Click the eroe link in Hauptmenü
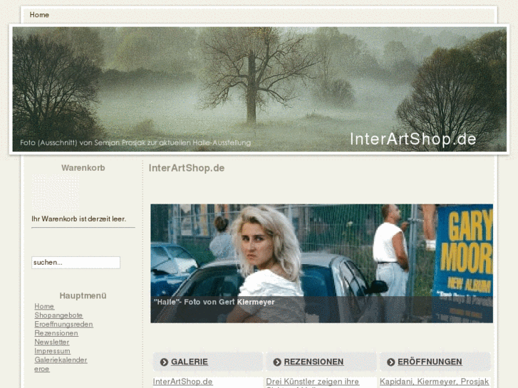518x388 pixels. [41, 369]
